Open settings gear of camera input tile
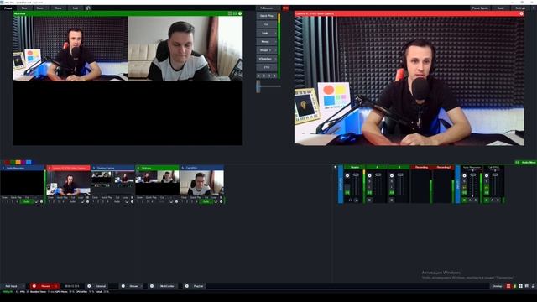537x302 pixels. (x=87, y=201)
